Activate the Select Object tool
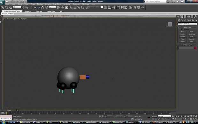The width and height of the screenshot is (198, 124). (x=23, y=8)
